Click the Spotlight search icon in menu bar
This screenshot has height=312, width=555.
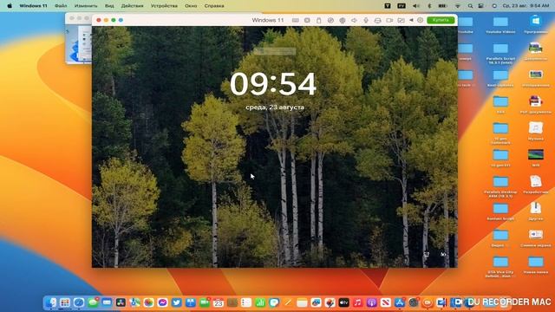point(470,6)
